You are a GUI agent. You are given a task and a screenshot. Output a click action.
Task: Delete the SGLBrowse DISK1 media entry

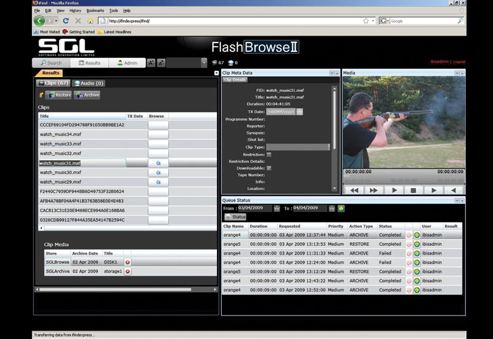coord(128,262)
